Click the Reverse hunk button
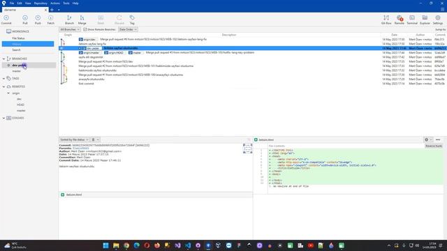The height and width of the screenshot is (251, 447). coord(434,146)
